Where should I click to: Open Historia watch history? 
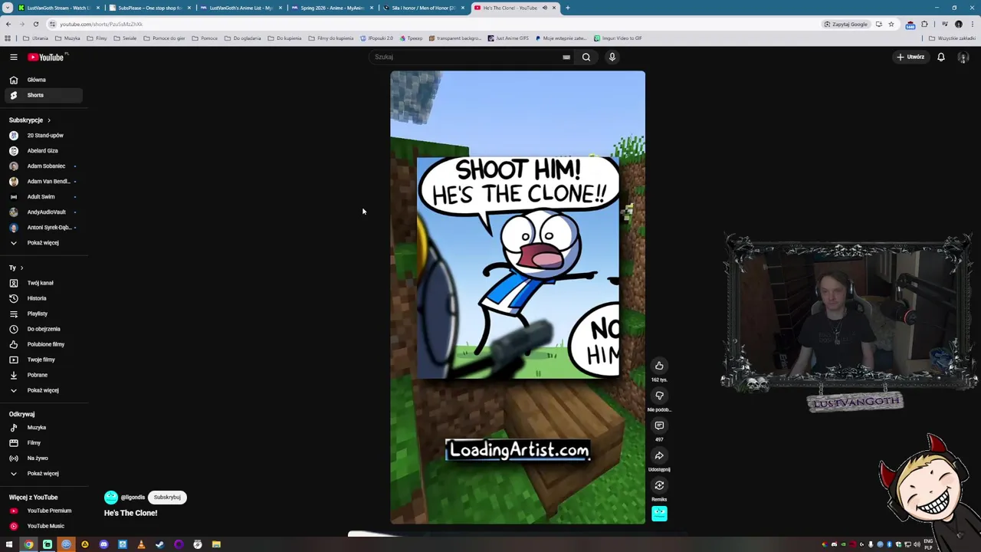[x=44, y=298]
